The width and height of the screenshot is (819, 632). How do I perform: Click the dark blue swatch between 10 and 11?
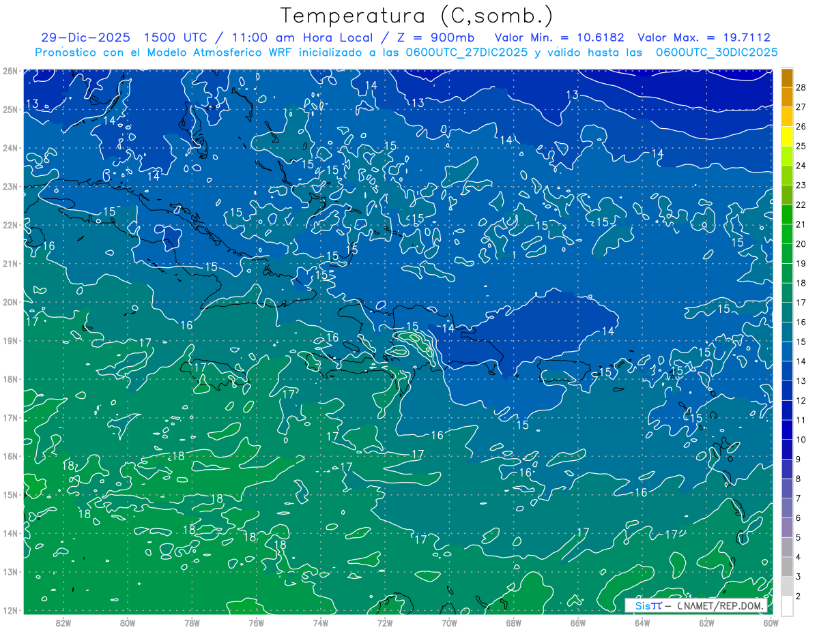(x=787, y=430)
